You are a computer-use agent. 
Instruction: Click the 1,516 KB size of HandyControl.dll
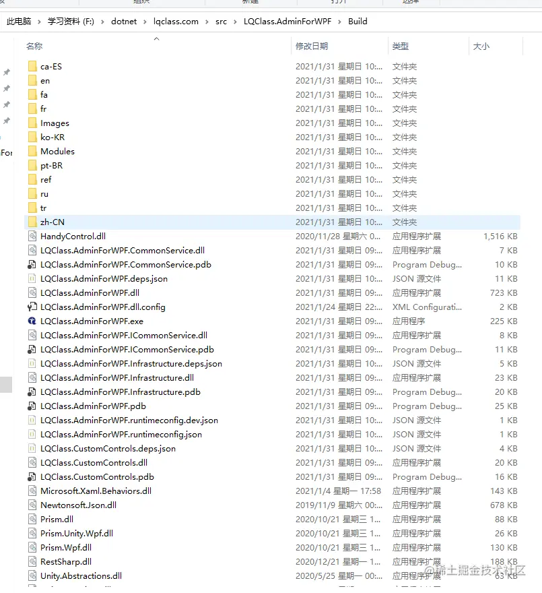pyautogui.click(x=500, y=237)
